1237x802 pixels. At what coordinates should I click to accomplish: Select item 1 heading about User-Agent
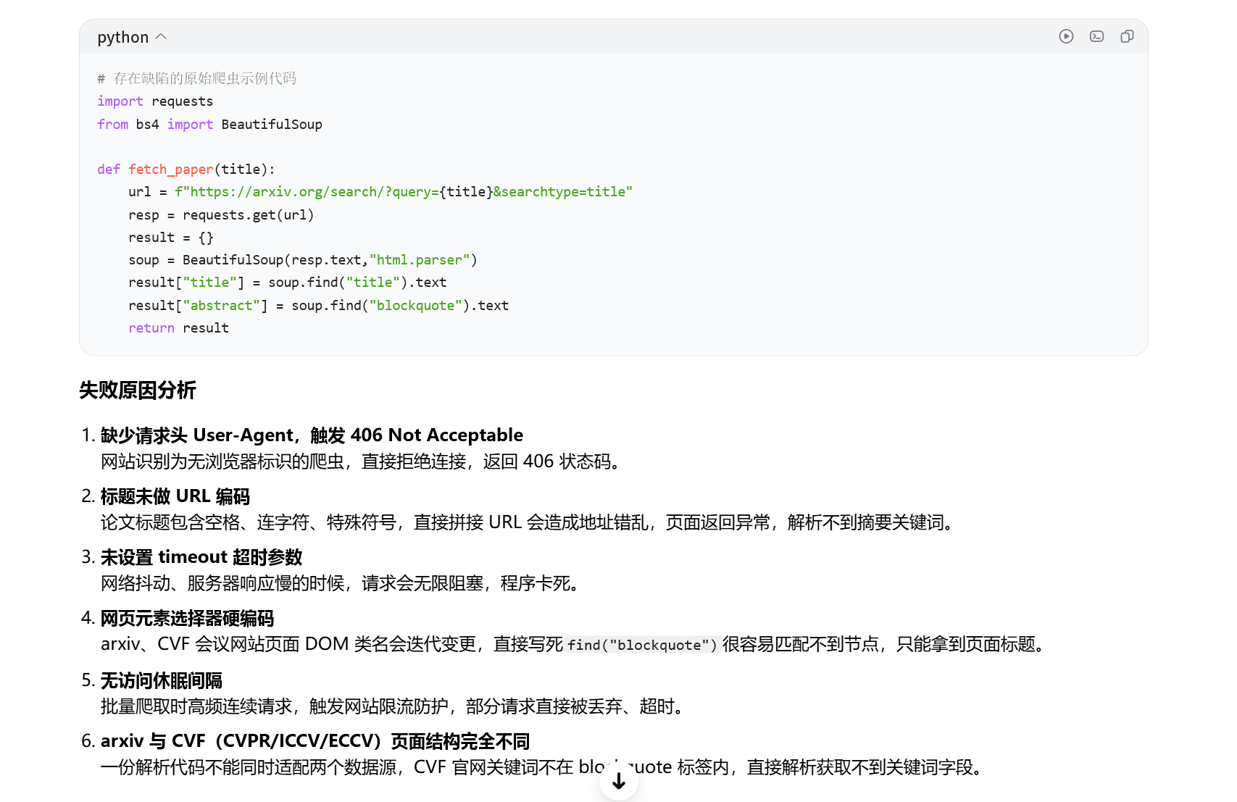tap(312, 435)
